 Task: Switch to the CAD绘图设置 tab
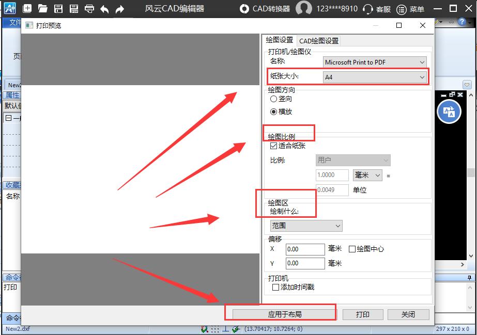pyautogui.click(x=318, y=40)
